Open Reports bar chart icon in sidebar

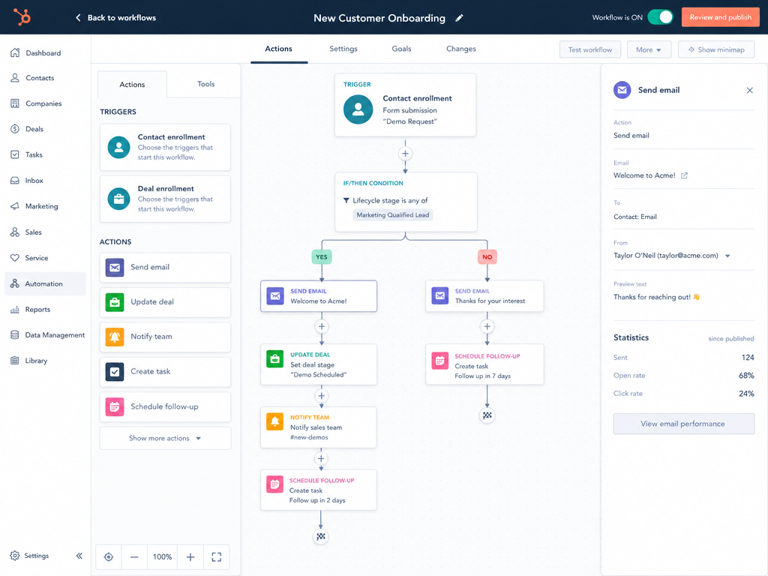15,310
